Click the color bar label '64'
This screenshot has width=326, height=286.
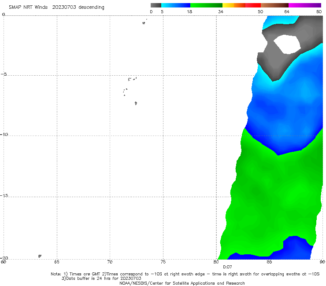[x=287, y=12]
